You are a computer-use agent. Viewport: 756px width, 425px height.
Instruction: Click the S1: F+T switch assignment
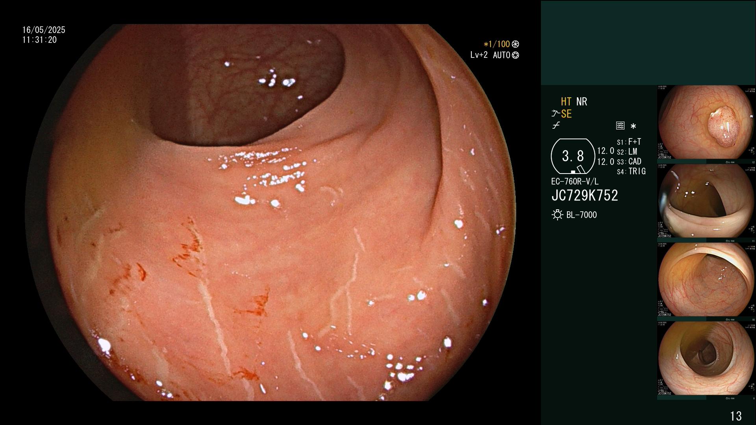click(629, 142)
